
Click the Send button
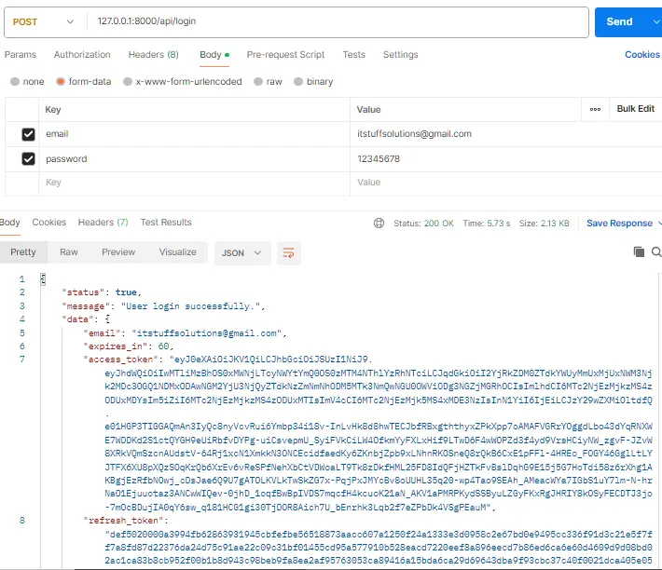(x=619, y=22)
